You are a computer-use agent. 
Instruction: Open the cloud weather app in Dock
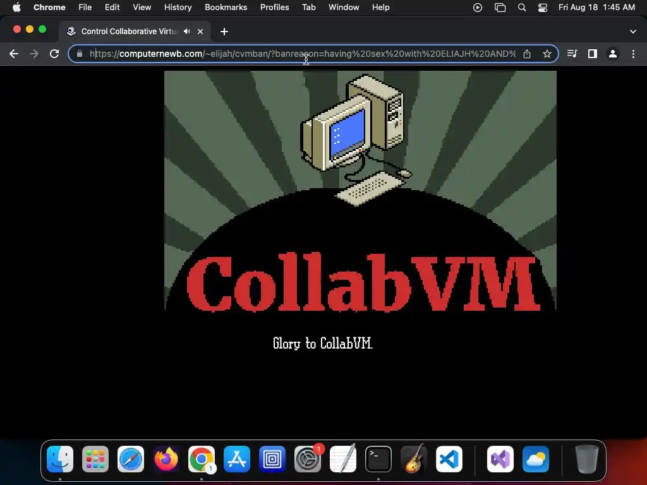click(x=536, y=459)
